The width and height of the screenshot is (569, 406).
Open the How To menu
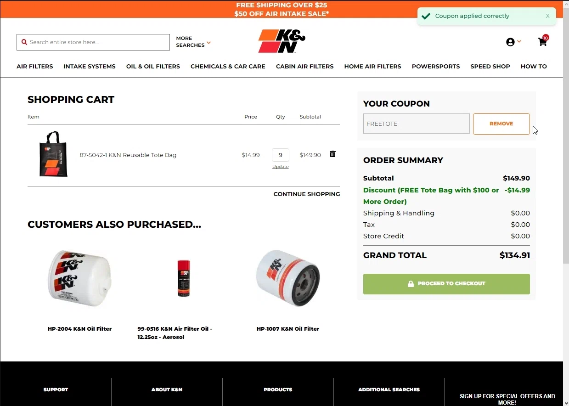pyautogui.click(x=534, y=66)
